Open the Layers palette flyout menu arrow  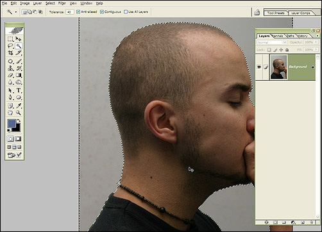click(318, 36)
